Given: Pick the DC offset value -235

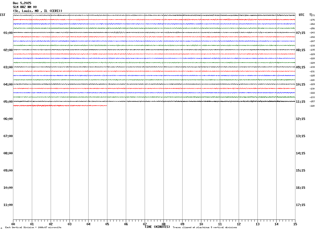Looking at the screenshot, I should click(x=312, y=50).
